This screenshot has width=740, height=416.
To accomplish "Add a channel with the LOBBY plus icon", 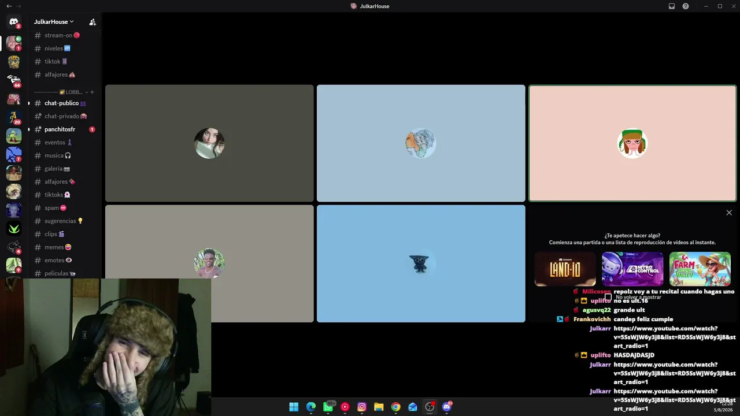I will (x=92, y=92).
